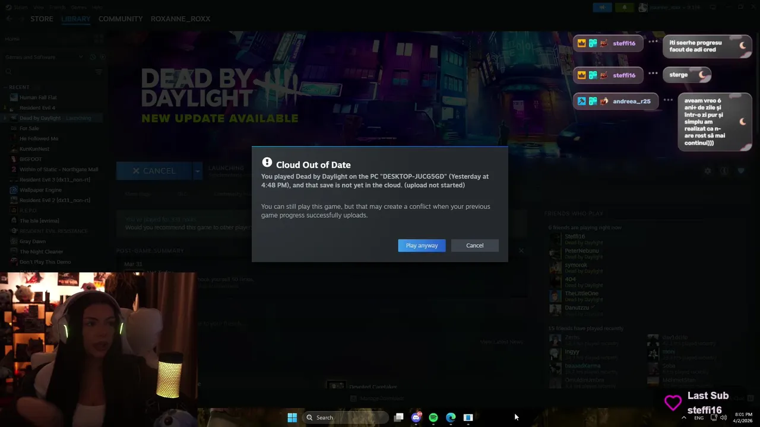Open the Games menu
The height and width of the screenshot is (427, 760).
78,7
